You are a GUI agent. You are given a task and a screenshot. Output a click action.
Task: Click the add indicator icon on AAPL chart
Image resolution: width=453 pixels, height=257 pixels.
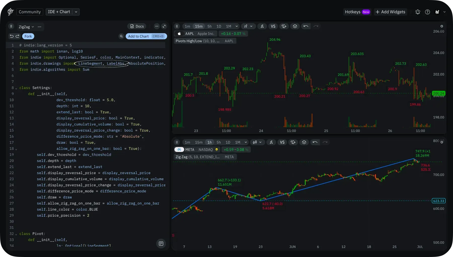(x=262, y=26)
